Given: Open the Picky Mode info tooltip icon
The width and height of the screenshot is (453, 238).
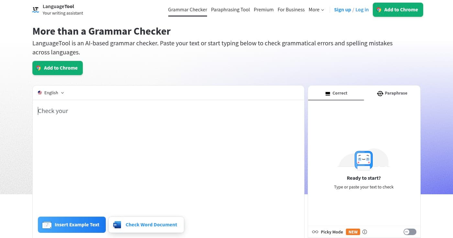Looking at the screenshot, I should point(365,232).
